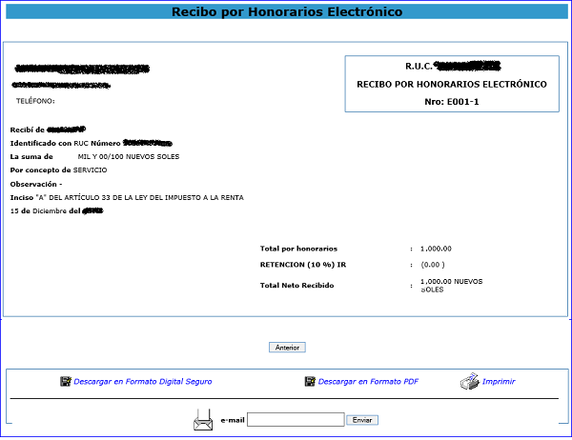Click the Por concepto de SERVICIO text

58,170
